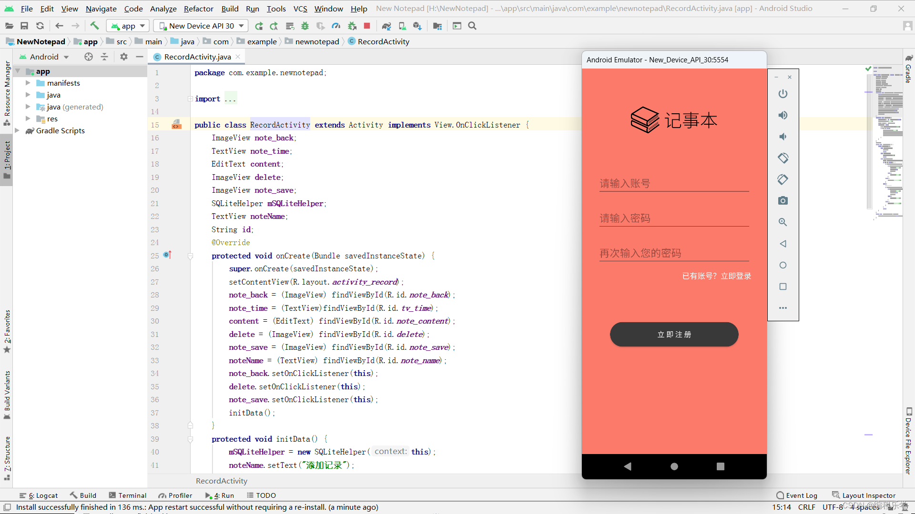915x514 pixels.
Task: Stop the running app
Action: 367,26
